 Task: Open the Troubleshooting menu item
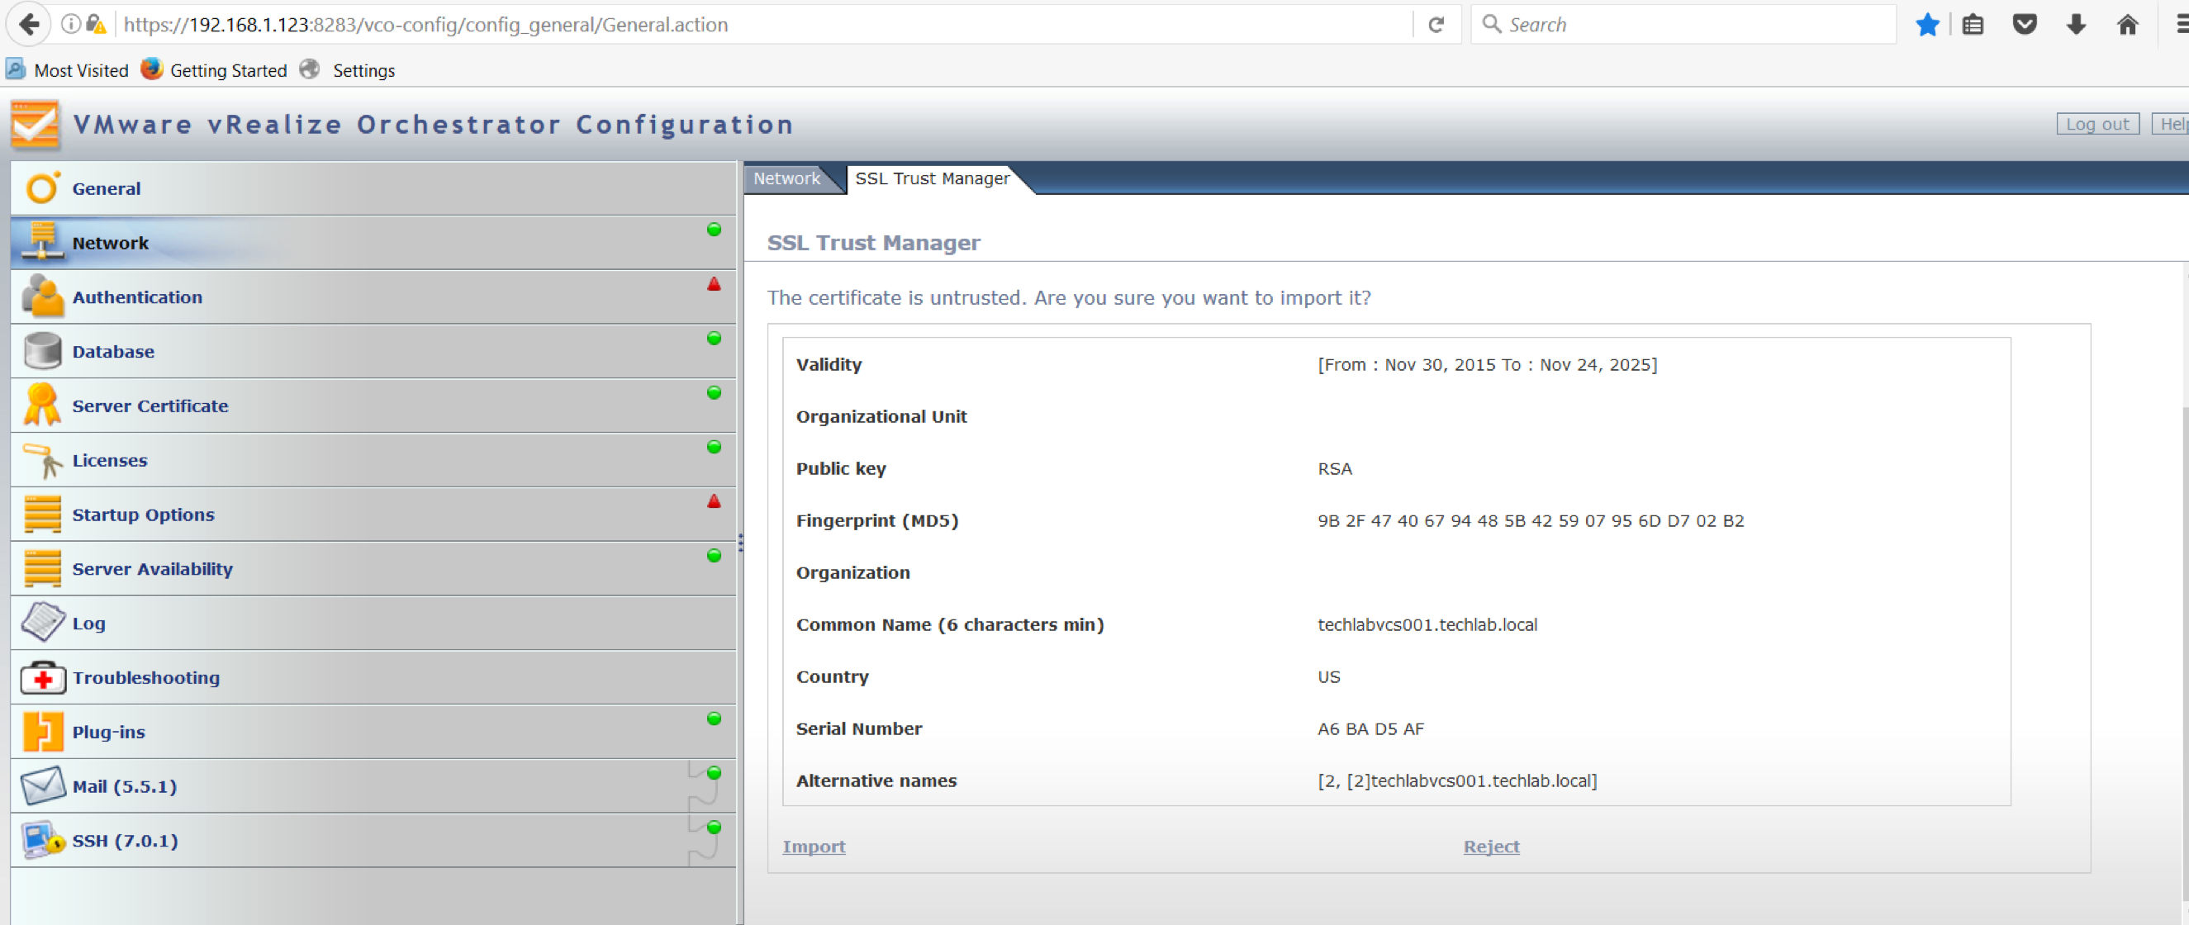[373, 677]
